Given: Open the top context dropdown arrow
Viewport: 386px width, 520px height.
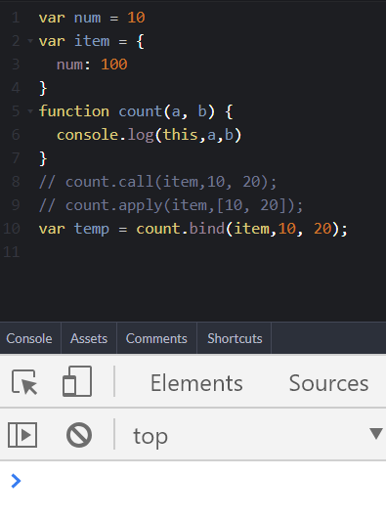Looking at the screenshot, I should click(376, 433).
